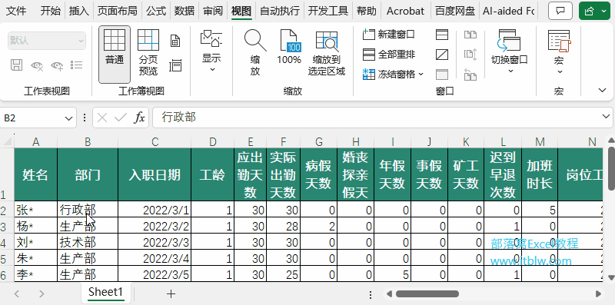Switch to the 页面布局 tab
The height and width of the screenshot is (305, 615).
(x=118, y=11)
